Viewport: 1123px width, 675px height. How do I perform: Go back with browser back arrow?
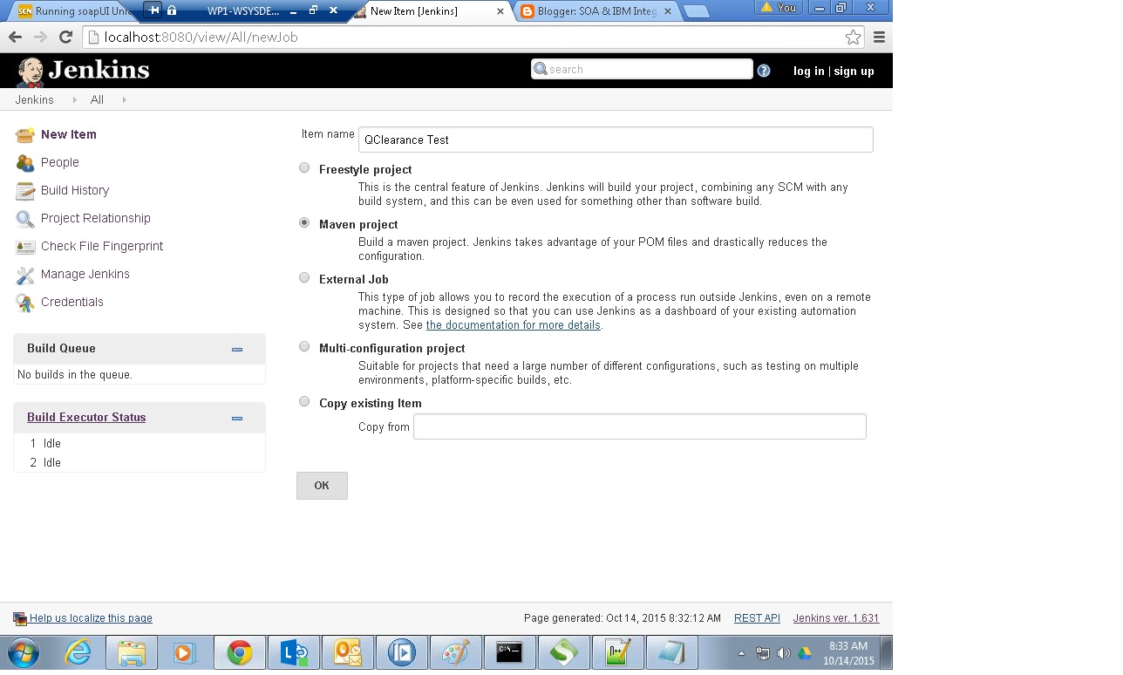click(x=15, y=37)
